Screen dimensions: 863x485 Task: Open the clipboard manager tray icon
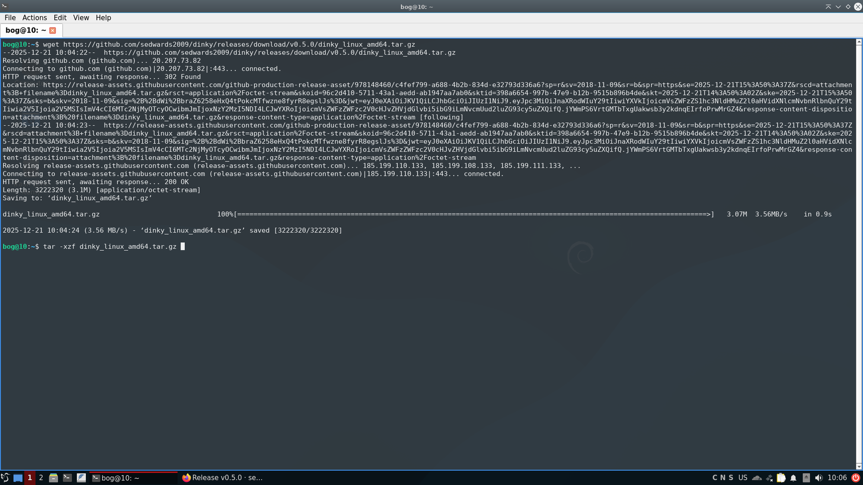[781, 478]
